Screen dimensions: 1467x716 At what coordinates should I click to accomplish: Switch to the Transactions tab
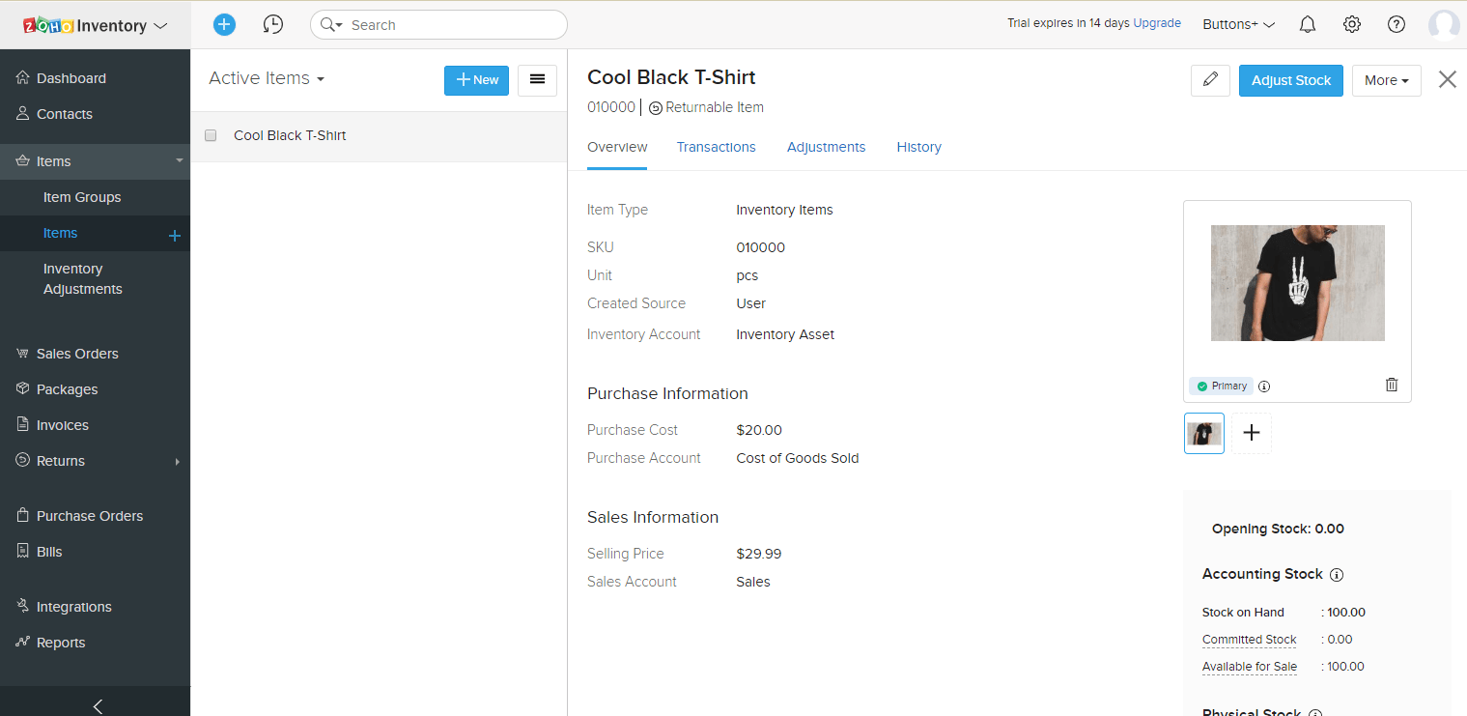point(716,147)
